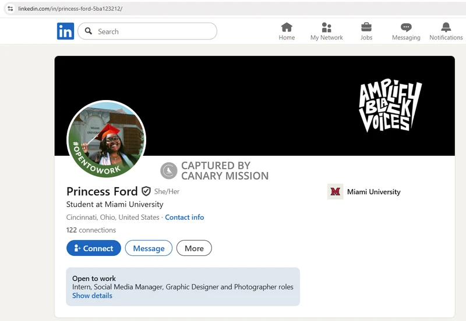This screenshot has height=321, width=466.
Task: Click the search magnifier icon
Action: [x=89, y=31]
